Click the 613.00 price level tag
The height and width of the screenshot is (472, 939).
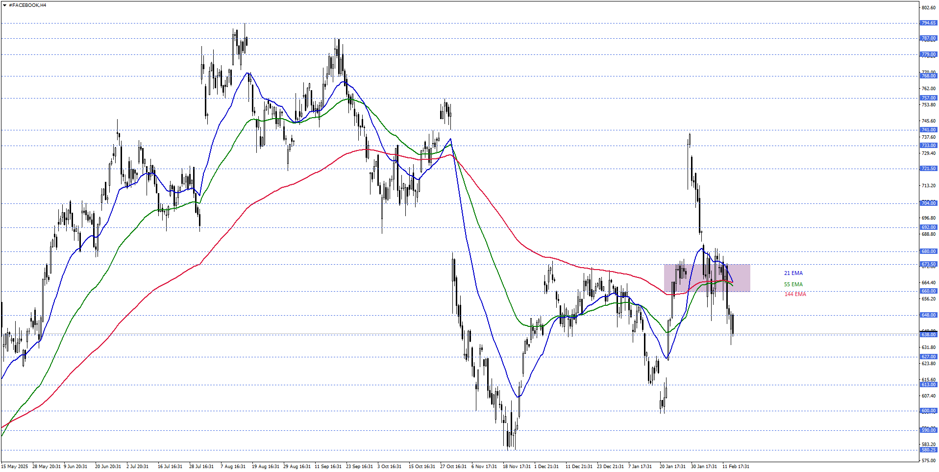pyautogui.click(x=928, y=385)
